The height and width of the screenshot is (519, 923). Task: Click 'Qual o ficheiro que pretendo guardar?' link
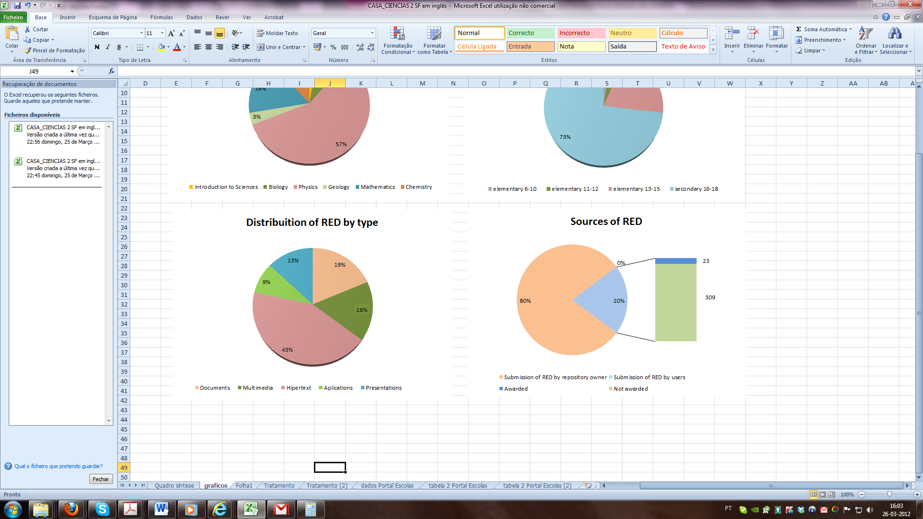pos(59,466)
